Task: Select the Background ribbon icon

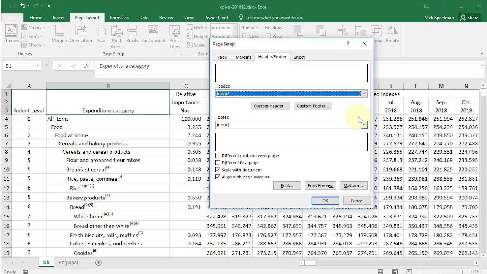Action: [x=153, y=35]
